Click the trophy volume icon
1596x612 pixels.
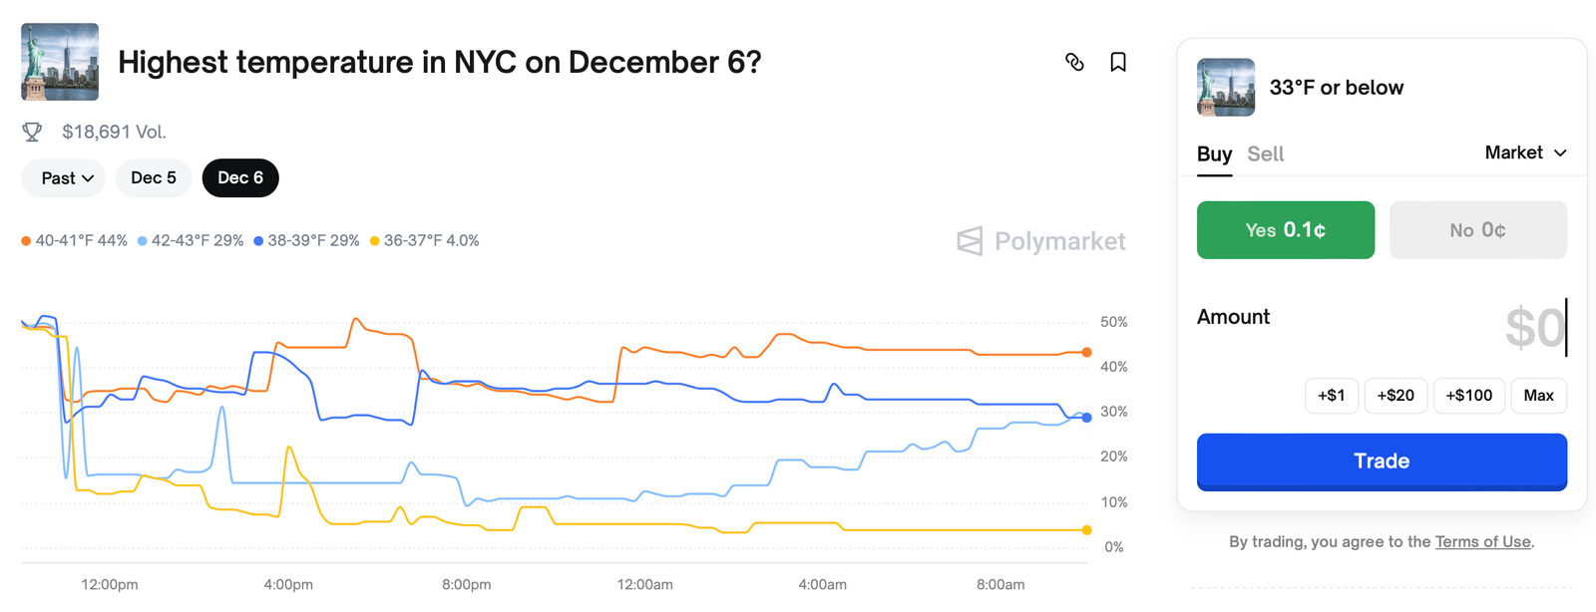point(33,131)
